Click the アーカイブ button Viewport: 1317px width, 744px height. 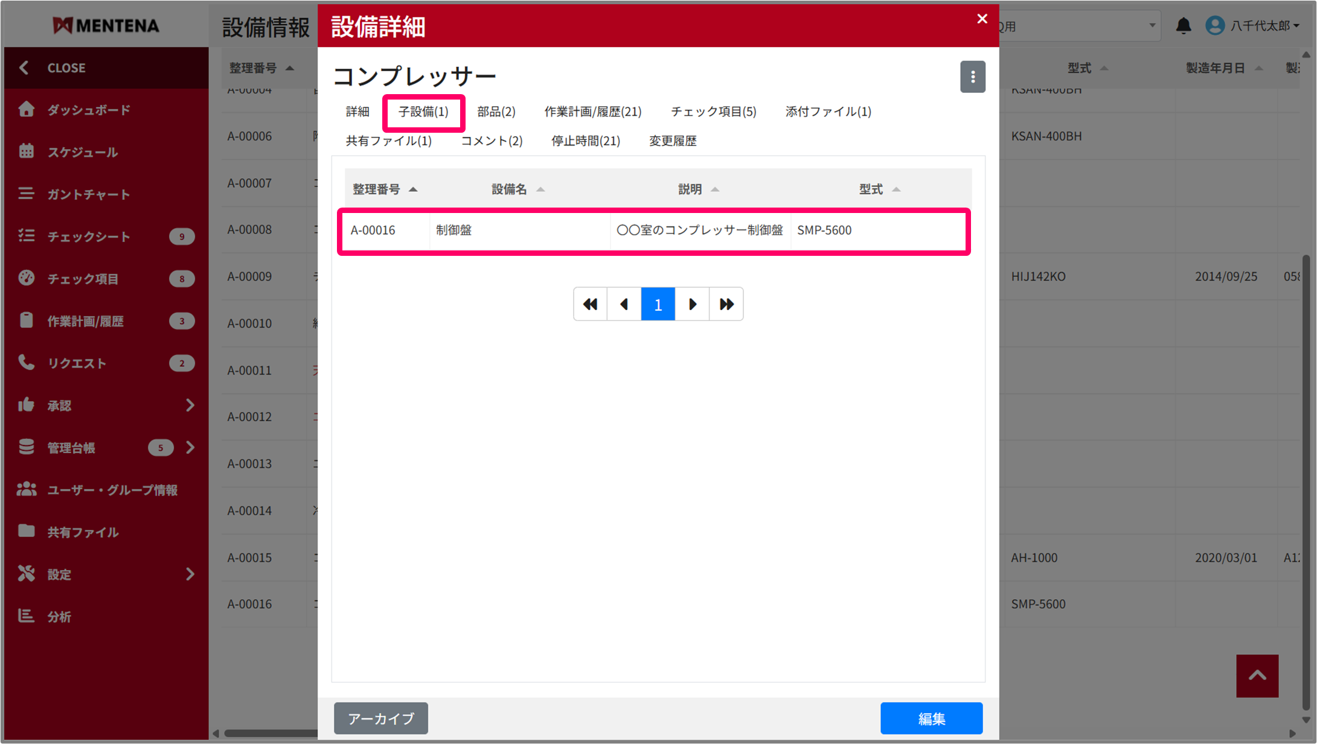380,718
